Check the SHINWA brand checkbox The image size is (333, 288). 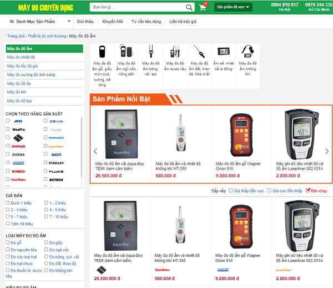click(x=8, y=154)
